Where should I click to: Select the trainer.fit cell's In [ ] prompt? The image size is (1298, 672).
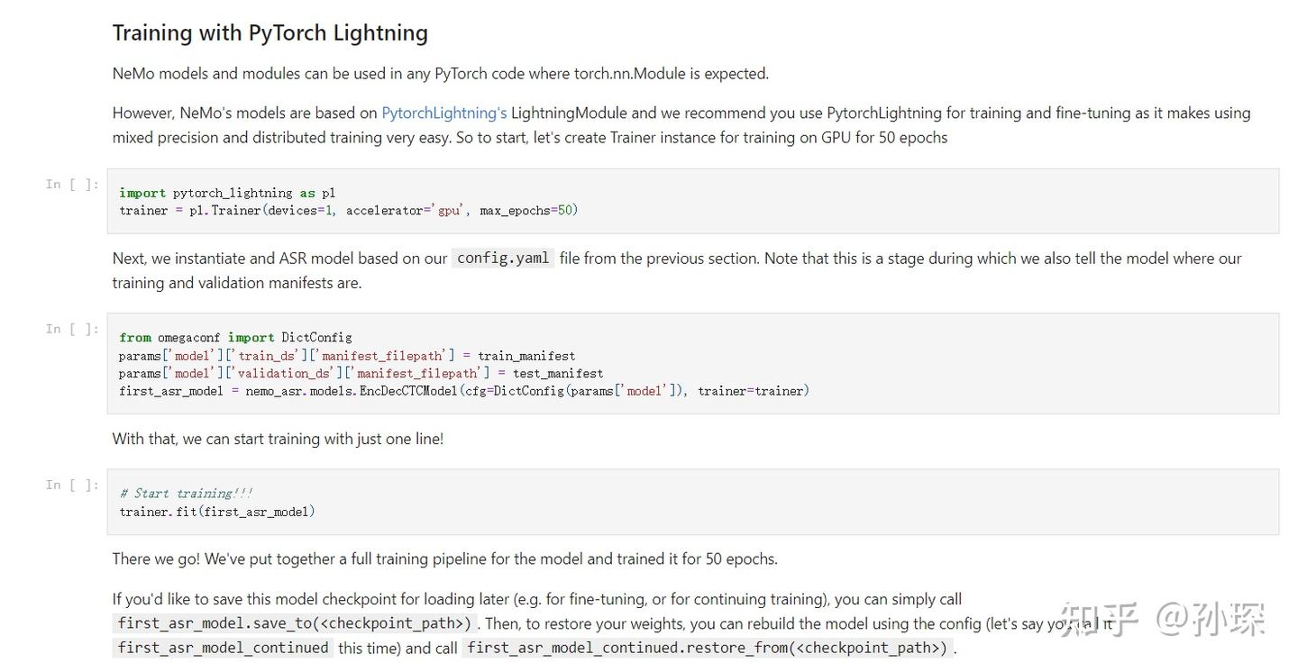(x=72, y=486)
